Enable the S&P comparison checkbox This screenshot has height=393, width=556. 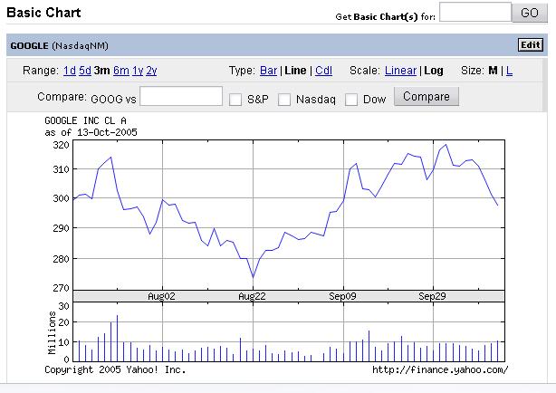point(235,99)
